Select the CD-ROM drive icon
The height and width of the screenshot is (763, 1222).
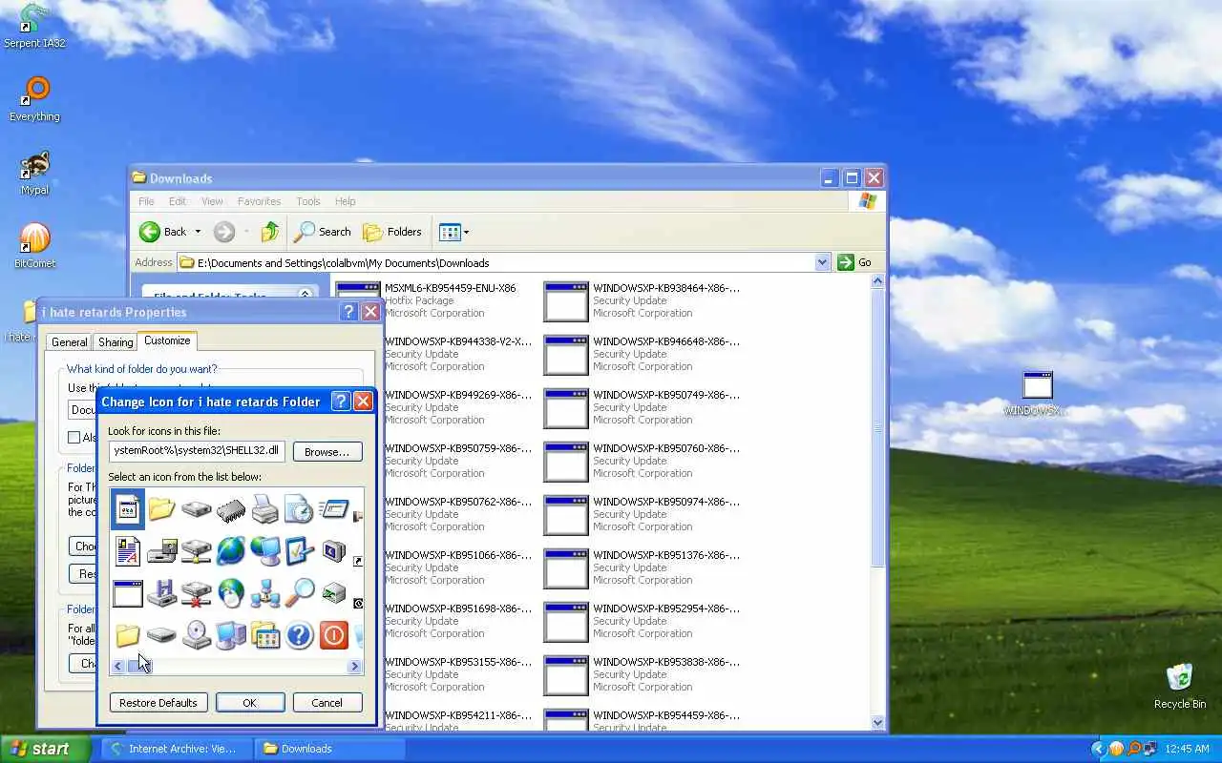click(x=196, y=635)
